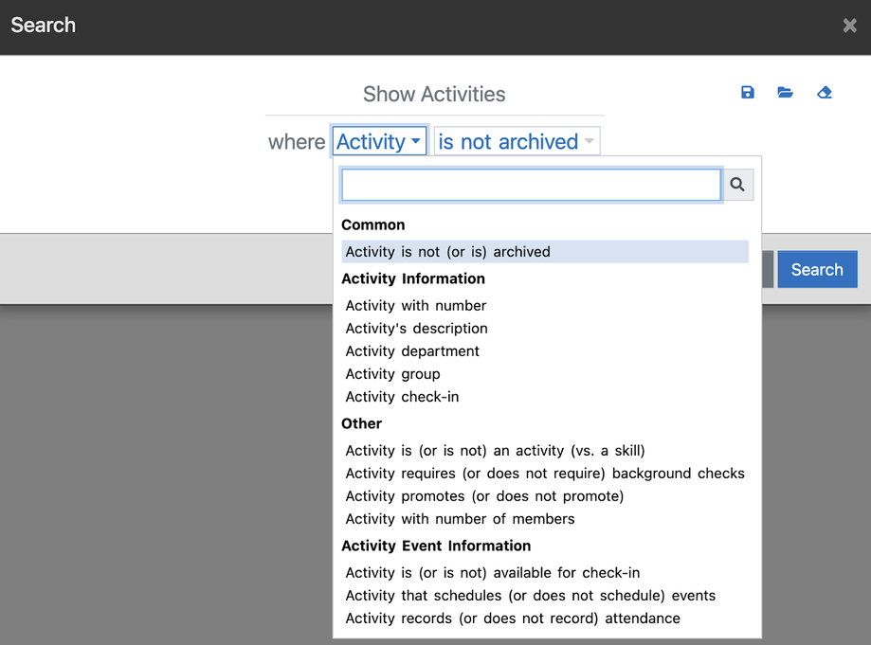The image size is (871, 645).
Task: Save the current search with the disk icon
Action: tap(747, 92)
